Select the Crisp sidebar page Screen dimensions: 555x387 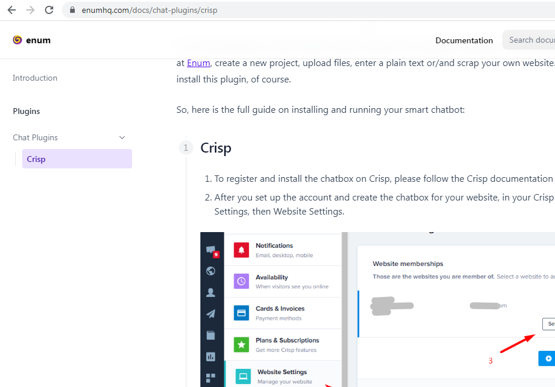click(77, 158)
